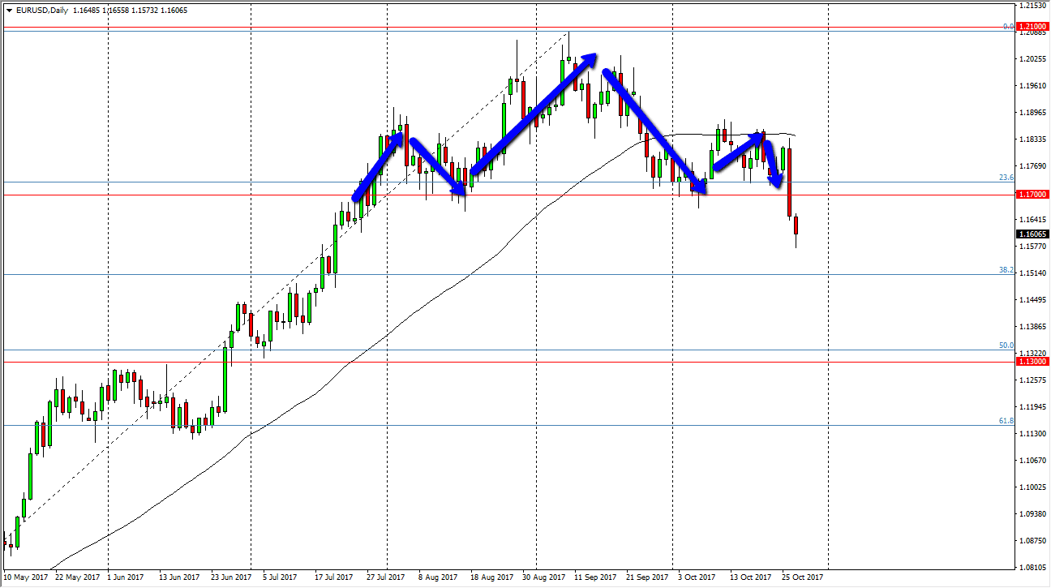Screen dimensions: 1051x588
Task: Click the 10 May 2017 date axis label
Action: click(26, 575)
